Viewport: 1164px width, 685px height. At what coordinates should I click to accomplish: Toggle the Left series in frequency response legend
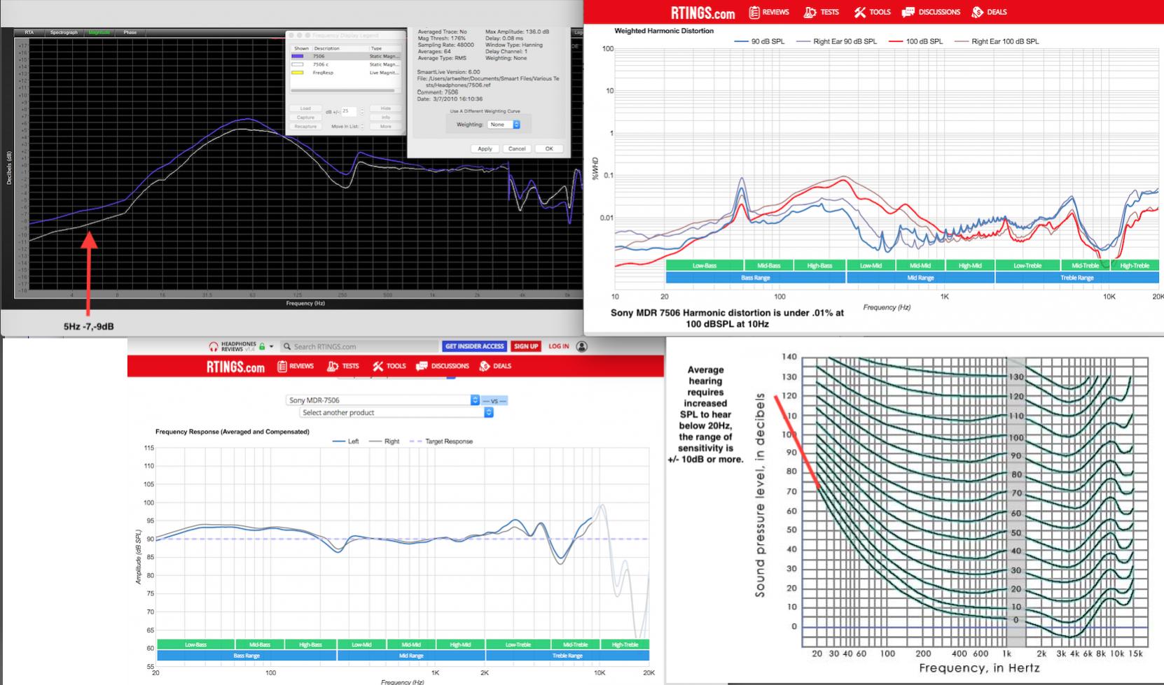(345, 442)
